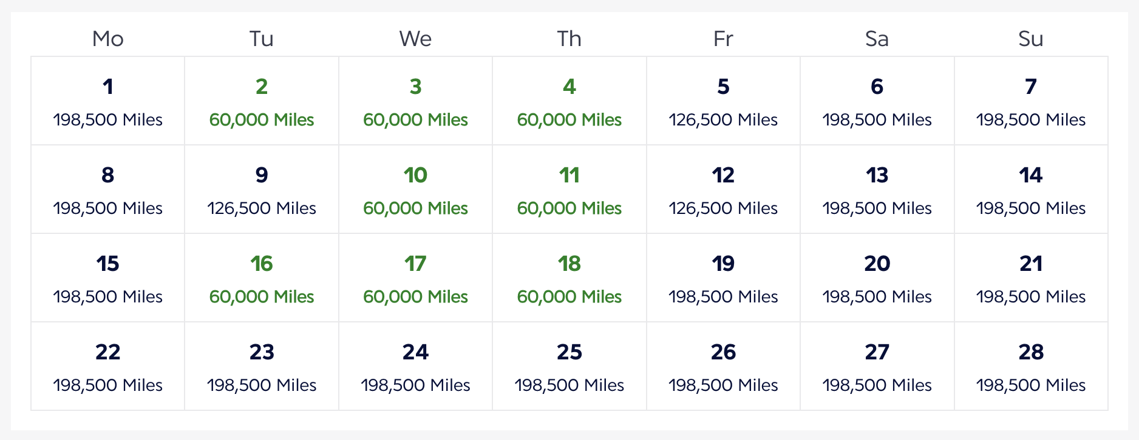Select Friday the 19th date

(723, 278)
